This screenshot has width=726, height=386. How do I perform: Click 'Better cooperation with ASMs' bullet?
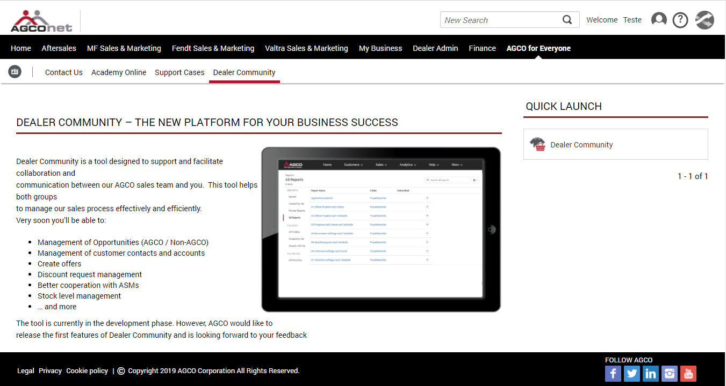[x=88, y=285]
